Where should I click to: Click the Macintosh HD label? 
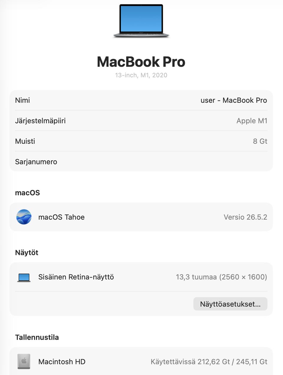point(62,361)
